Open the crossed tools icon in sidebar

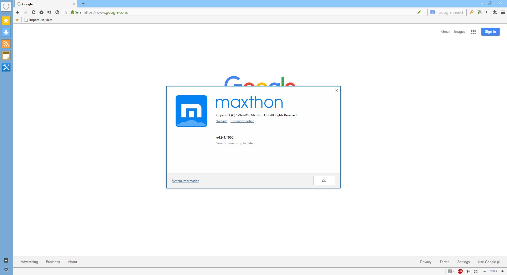(x=6, y=67)
